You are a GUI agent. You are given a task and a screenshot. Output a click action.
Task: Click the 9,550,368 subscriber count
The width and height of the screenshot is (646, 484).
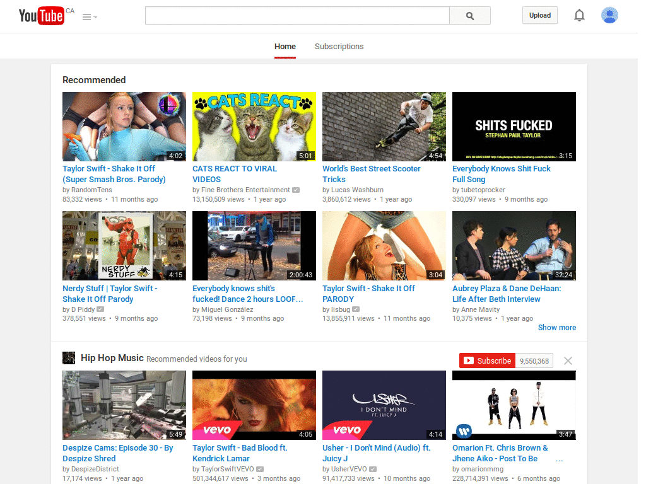pyautogui.click(x=534, y=361)
